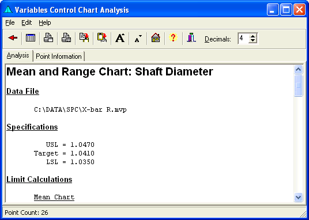Click the vertical scrollbar thumb

[298, 85]
